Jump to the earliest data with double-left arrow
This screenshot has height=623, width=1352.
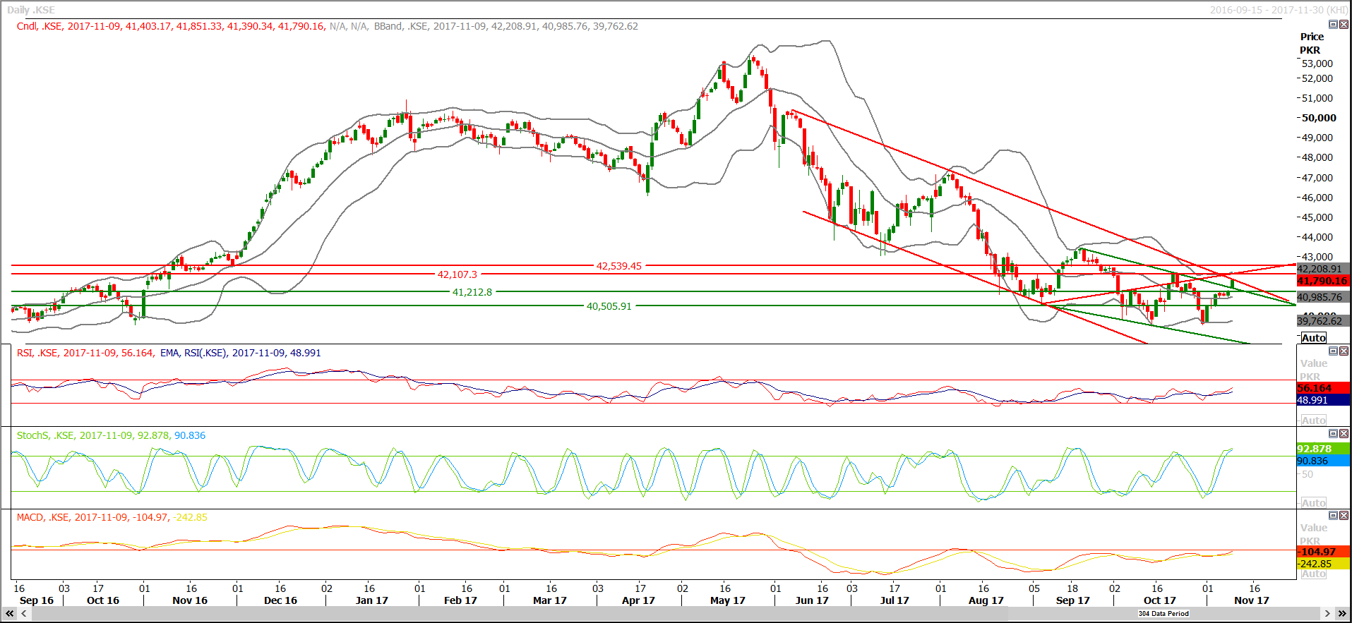[10, 614]
